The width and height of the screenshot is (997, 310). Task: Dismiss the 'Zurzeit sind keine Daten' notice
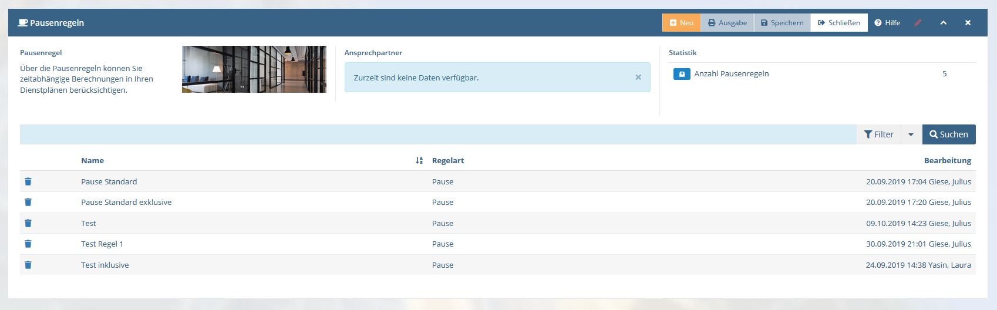pos(638,77)
